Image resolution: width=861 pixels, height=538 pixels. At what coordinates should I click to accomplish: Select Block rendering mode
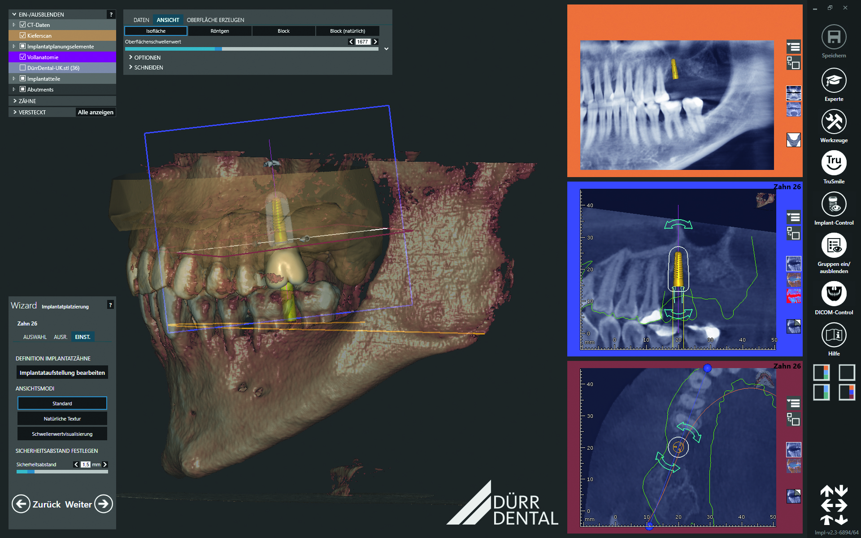pos(283,31)
